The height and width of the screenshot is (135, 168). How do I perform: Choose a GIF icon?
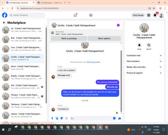pyautogui.click(x=67, y=118)
